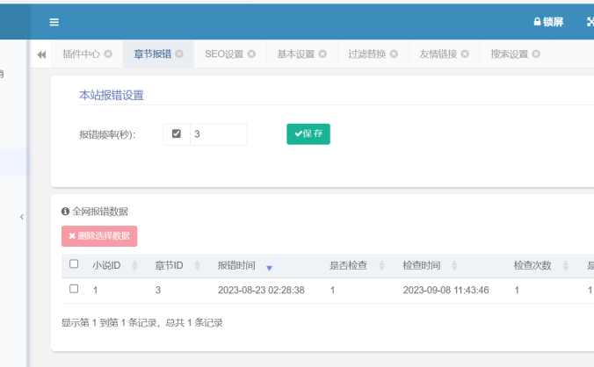
Task: Click the lock screen (锁屏) button
Action: [548, 22]
